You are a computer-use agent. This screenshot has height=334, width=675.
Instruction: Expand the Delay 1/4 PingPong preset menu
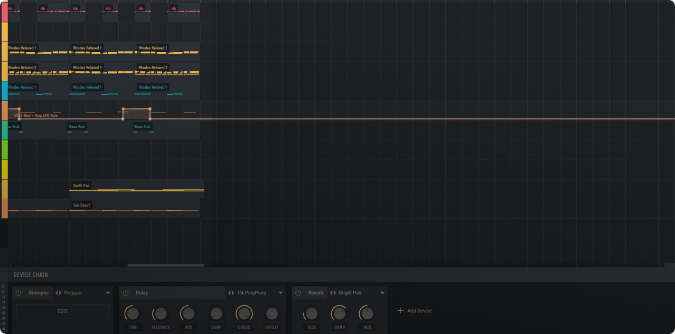pyautogui.click(x=280, y=293)
